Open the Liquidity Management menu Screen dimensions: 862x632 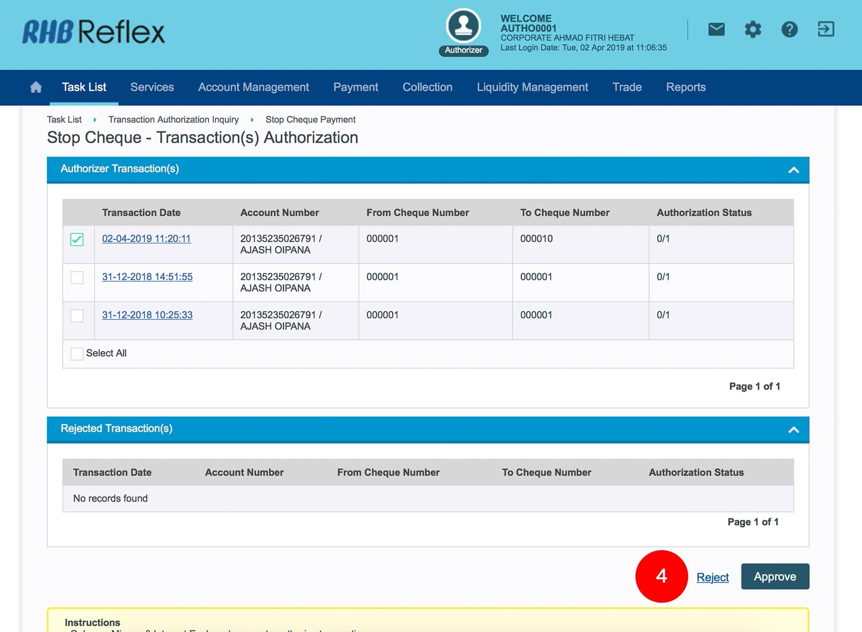point(532,87)
